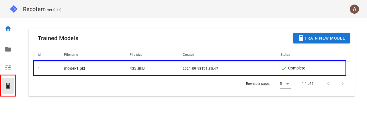This screenshot has width=367, height=123.
Task: Go to Home via sidebar icon
Action: tap(8, 28)
